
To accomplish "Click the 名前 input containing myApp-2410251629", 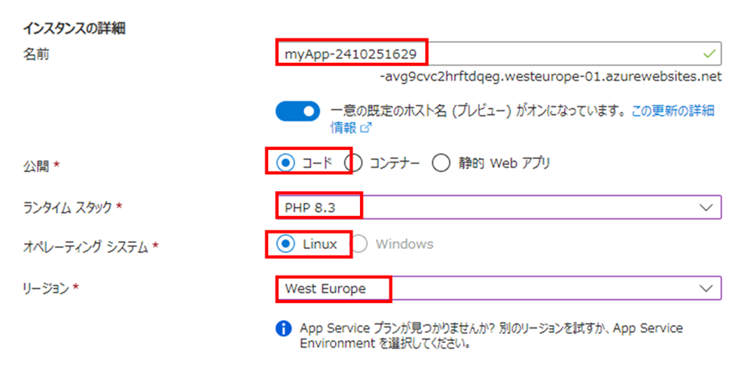I will 499,54.
